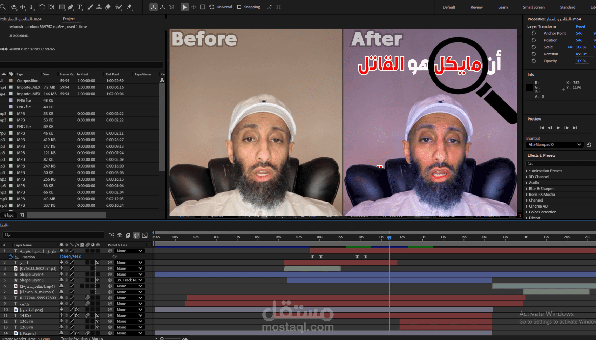Toggle motion blur for Shape Layer 4
Image resolution: width=596 pixels, height=340 pixels.
click(88, 274)
